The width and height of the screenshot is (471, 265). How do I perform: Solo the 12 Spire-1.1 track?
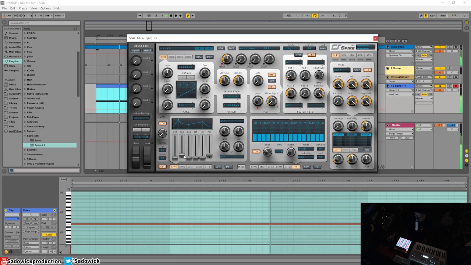[x=449, y=86]
